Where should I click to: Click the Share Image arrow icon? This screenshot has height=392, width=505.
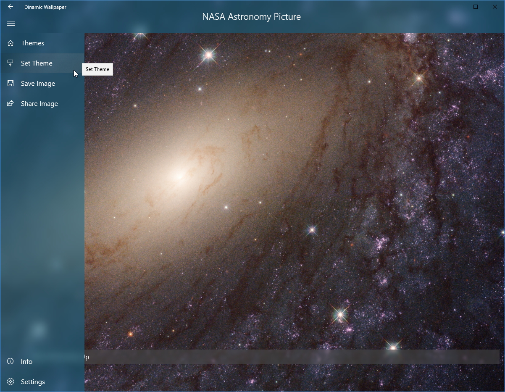(10, 103)
